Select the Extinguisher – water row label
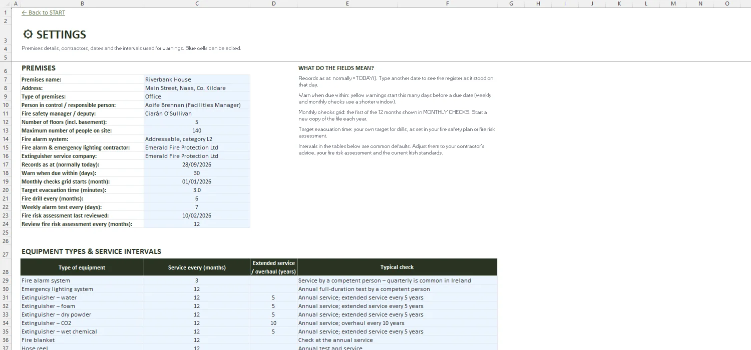The width and height of the screenshot is (751, 350). pos(82,297)
